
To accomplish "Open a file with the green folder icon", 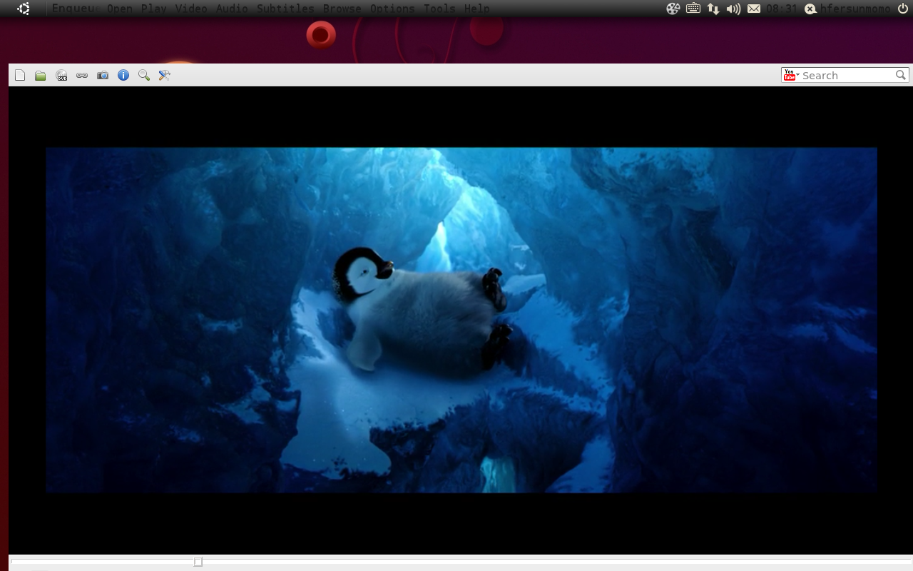I will [41, 76].
